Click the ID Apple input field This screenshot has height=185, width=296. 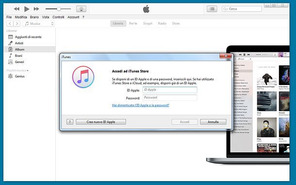[x=170, y=90]
